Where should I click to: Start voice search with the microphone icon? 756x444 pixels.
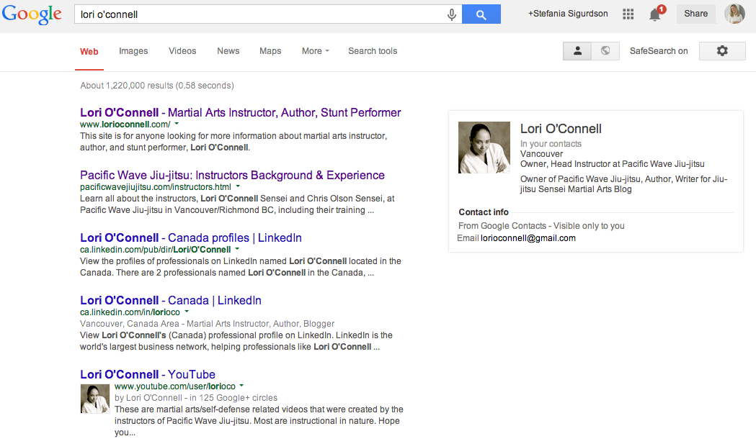451,14
